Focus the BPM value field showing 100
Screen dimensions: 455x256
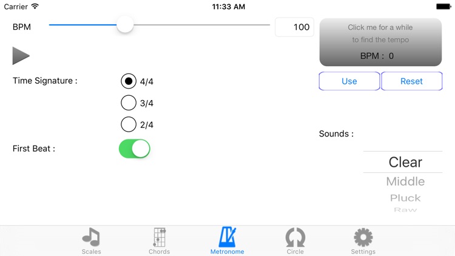294,27
